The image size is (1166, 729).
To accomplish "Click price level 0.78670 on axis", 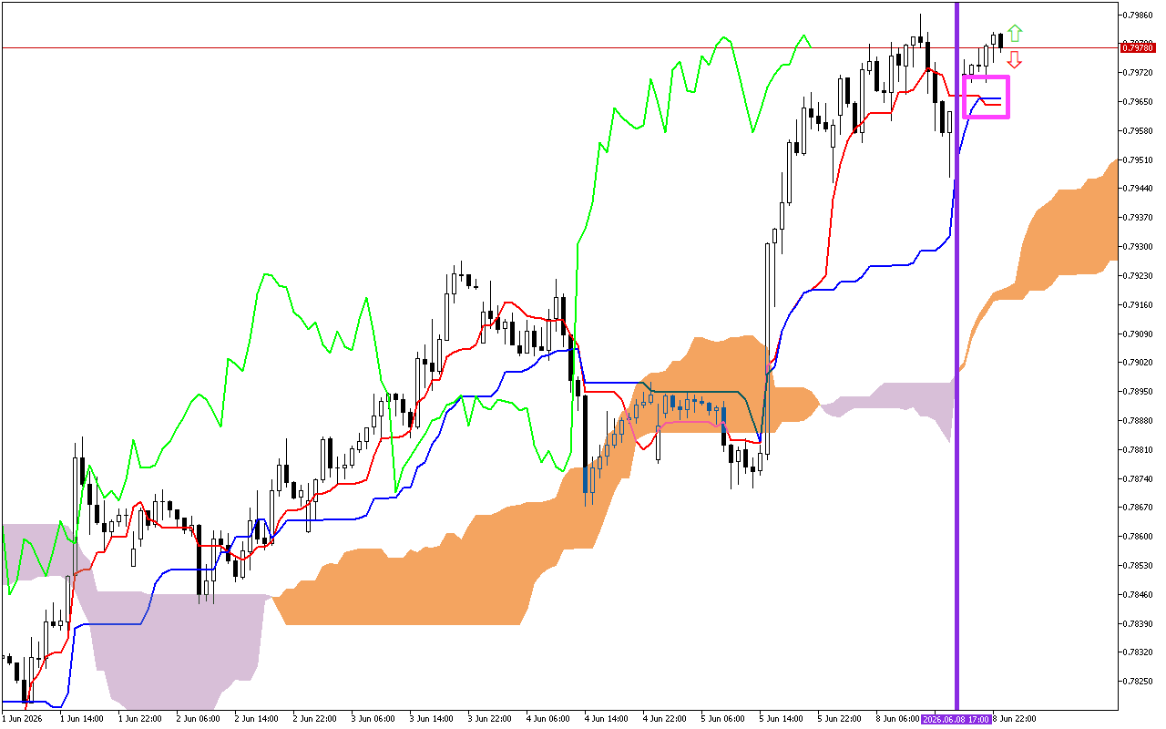I will (1138, 508).
